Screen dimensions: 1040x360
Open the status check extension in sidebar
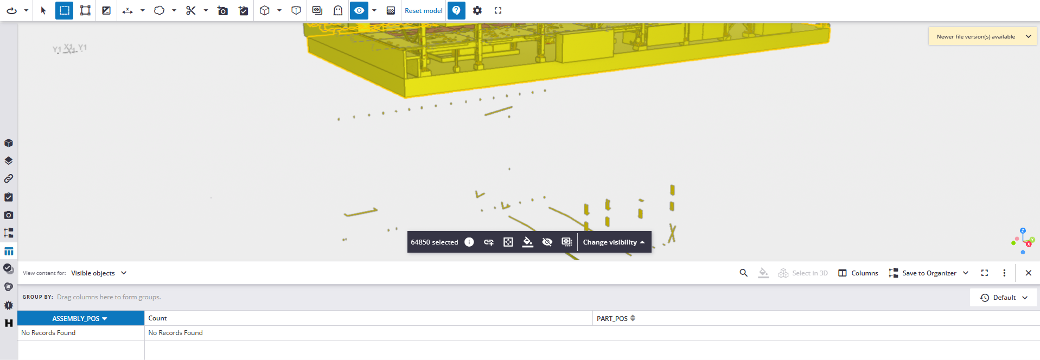pyautogui.click(x=9, y=269)
